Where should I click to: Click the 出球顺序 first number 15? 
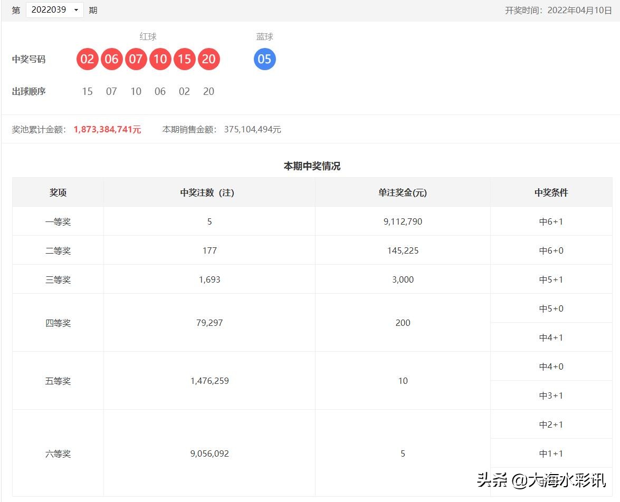tap(87, 91)
